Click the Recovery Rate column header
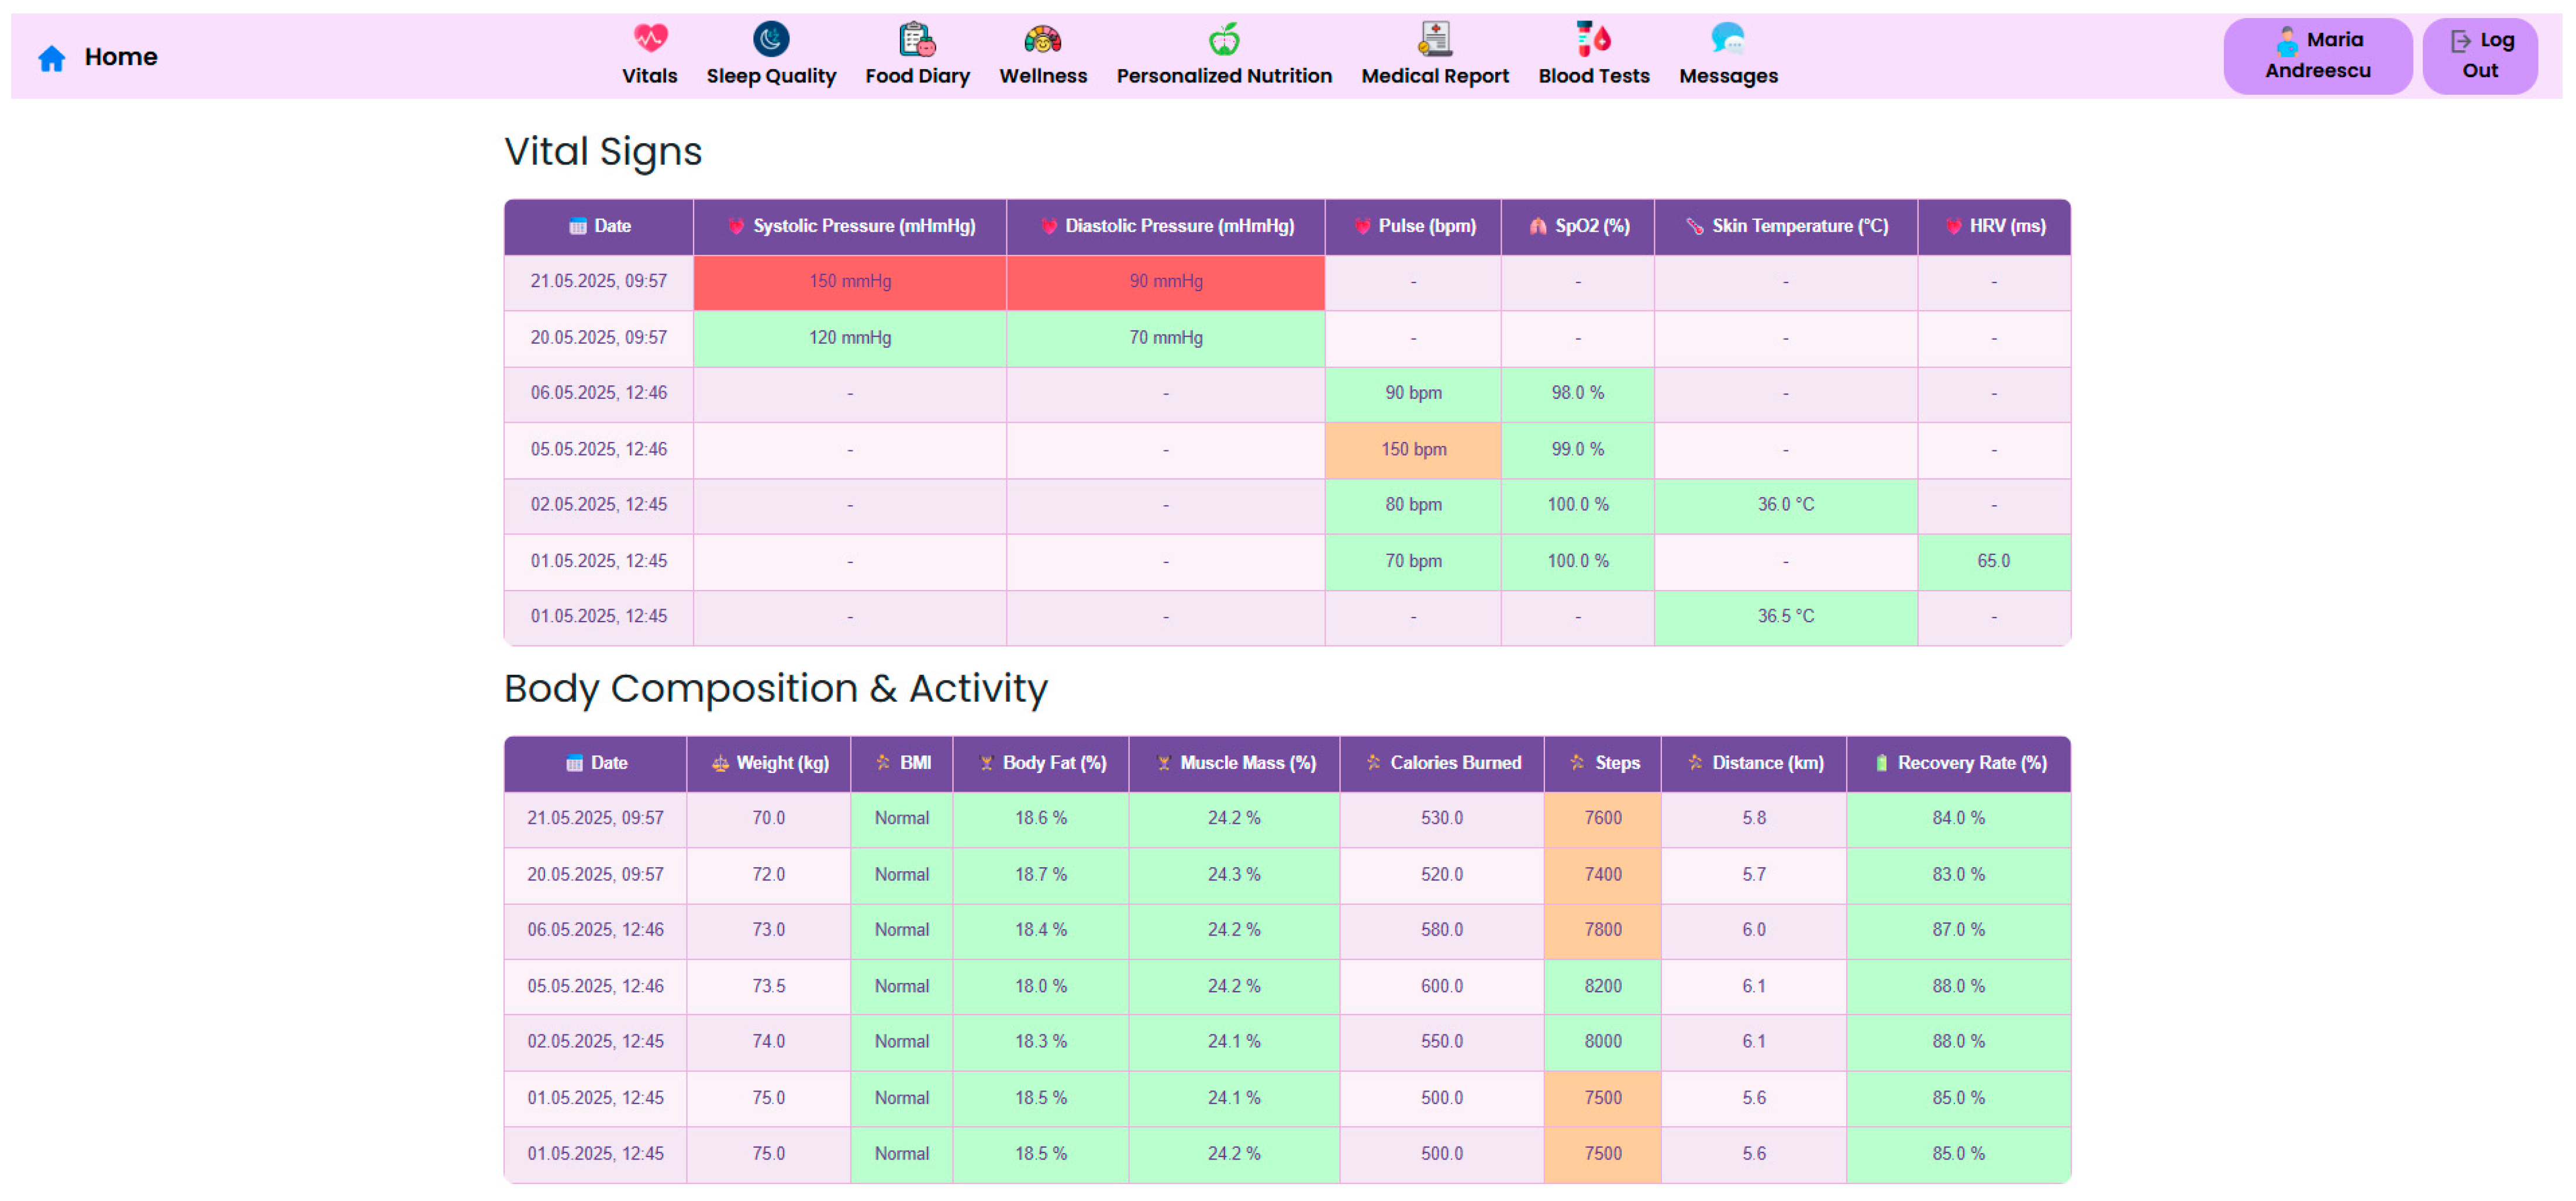The width and height of the screenshot is (2576, 1201). (1958, 763)
